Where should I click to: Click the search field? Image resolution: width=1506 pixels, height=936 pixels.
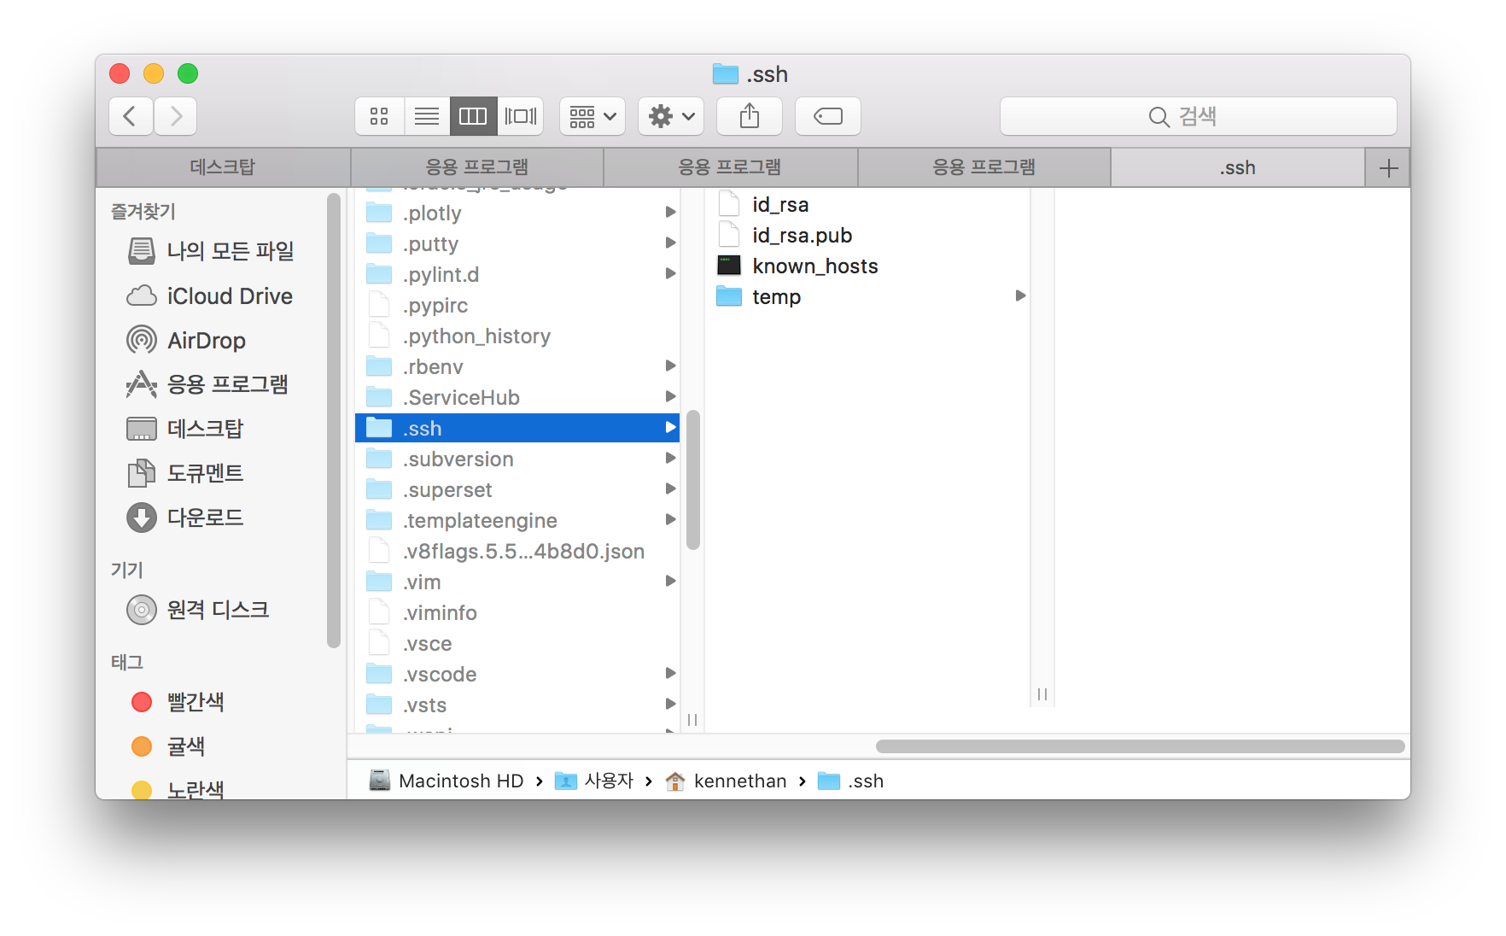(x=1199, y=116)
